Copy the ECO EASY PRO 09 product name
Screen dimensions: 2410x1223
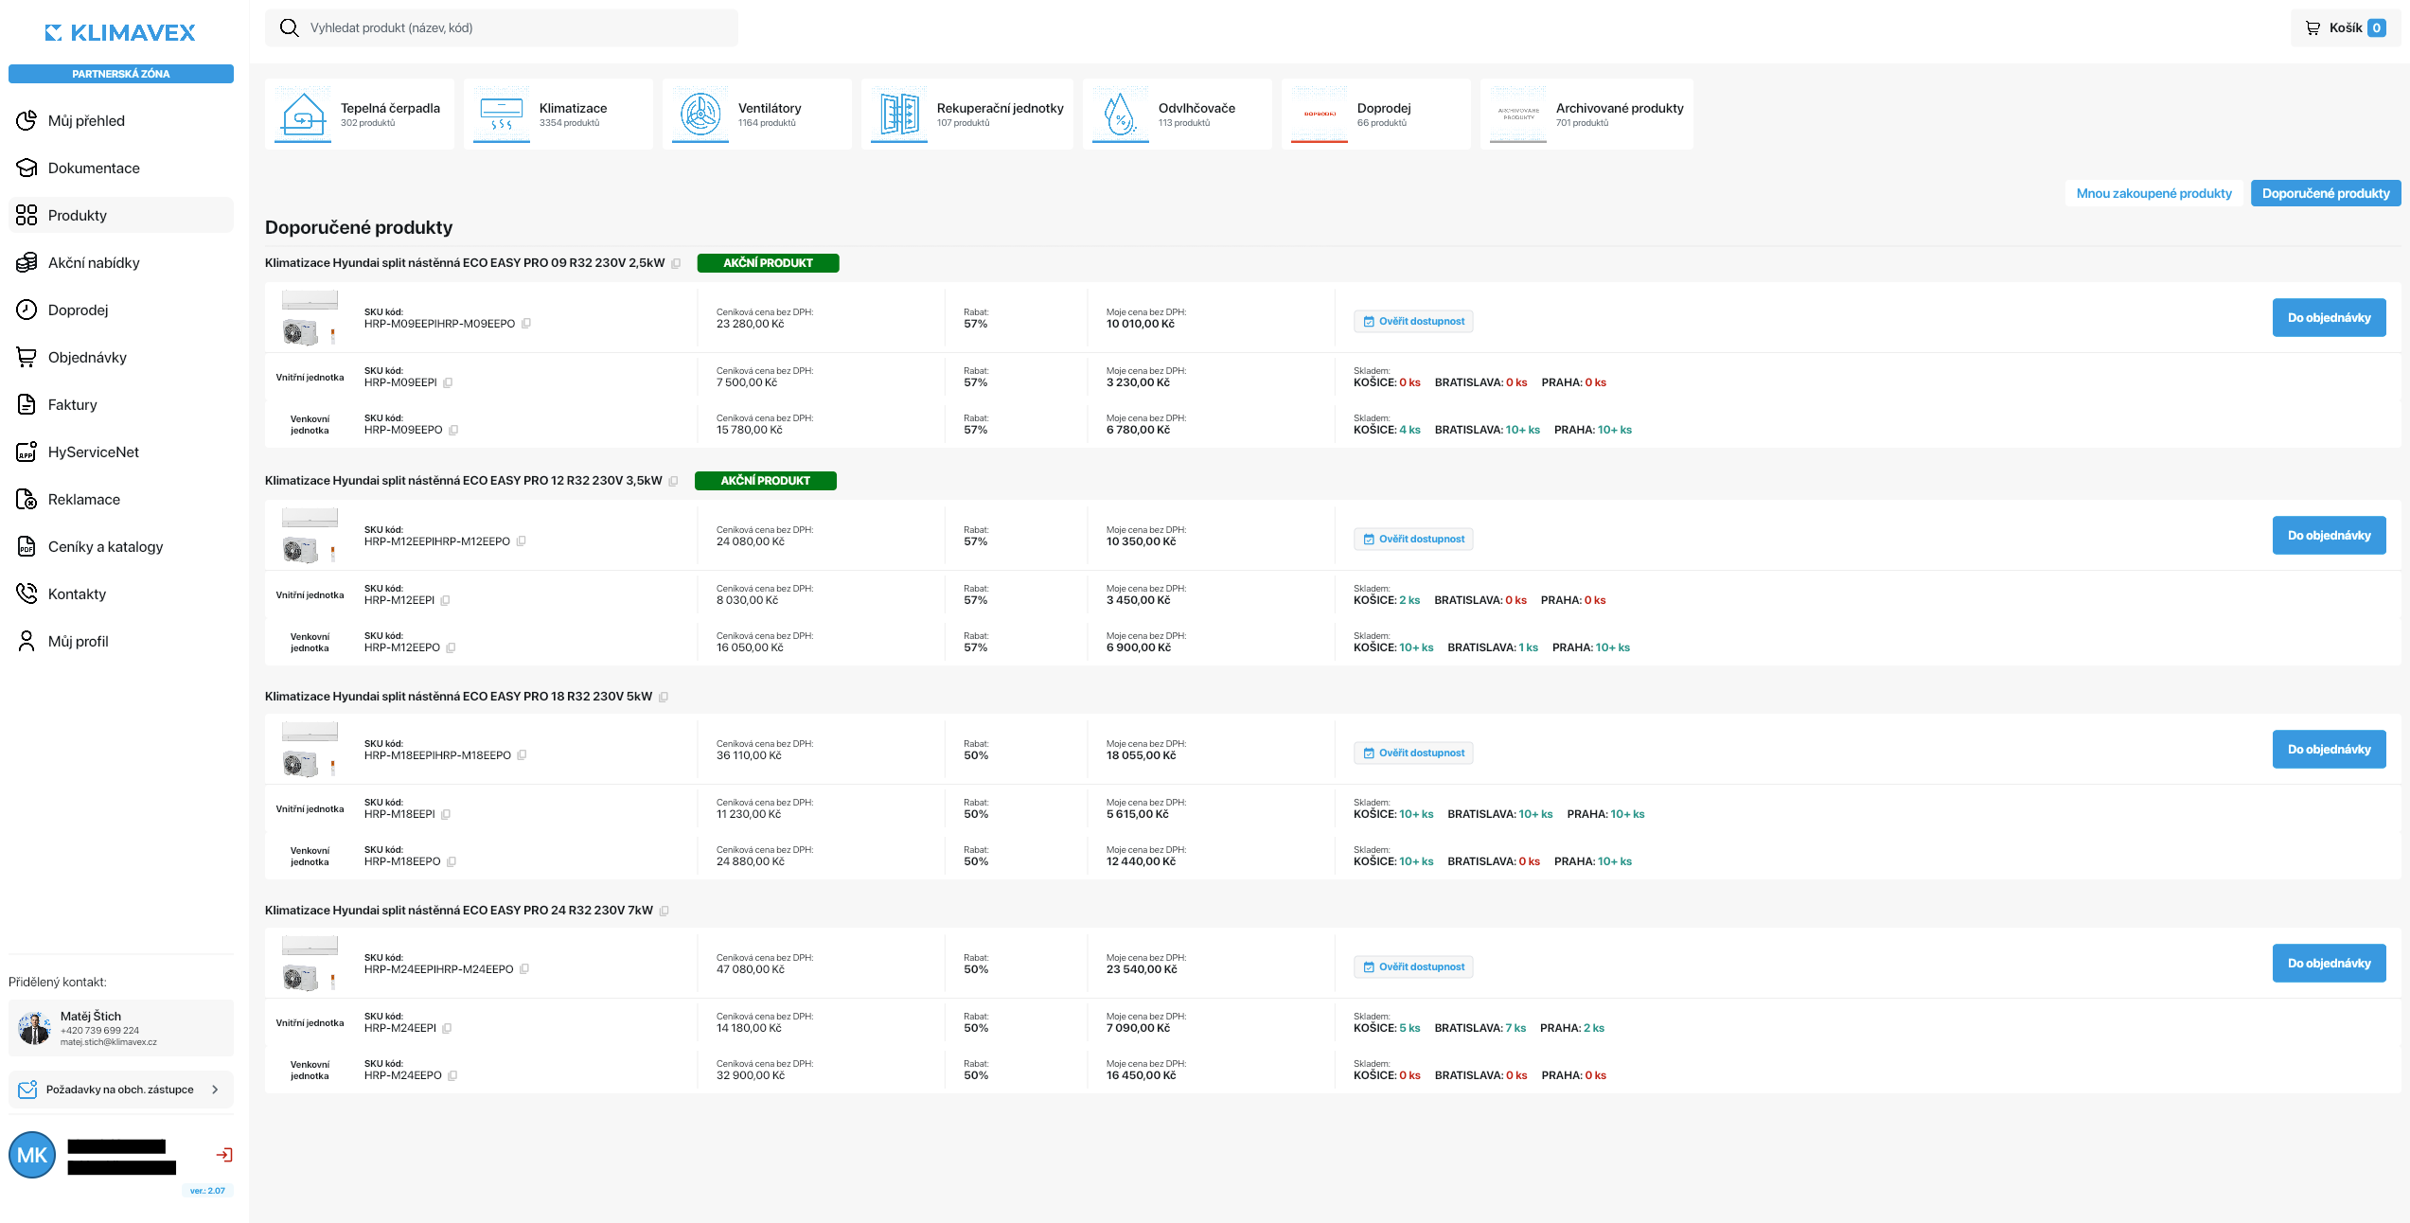click(x=676, y=264)
